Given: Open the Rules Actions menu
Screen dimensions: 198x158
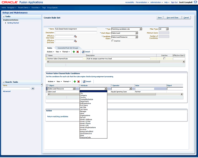Looking at the screenshot, I should [x=50, y=52].
